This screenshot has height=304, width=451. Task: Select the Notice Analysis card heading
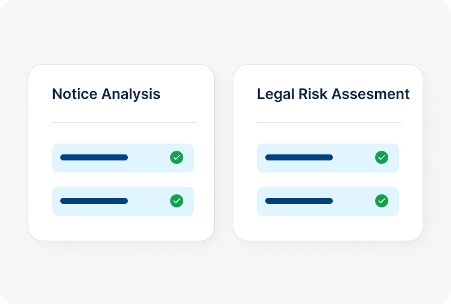106,94
